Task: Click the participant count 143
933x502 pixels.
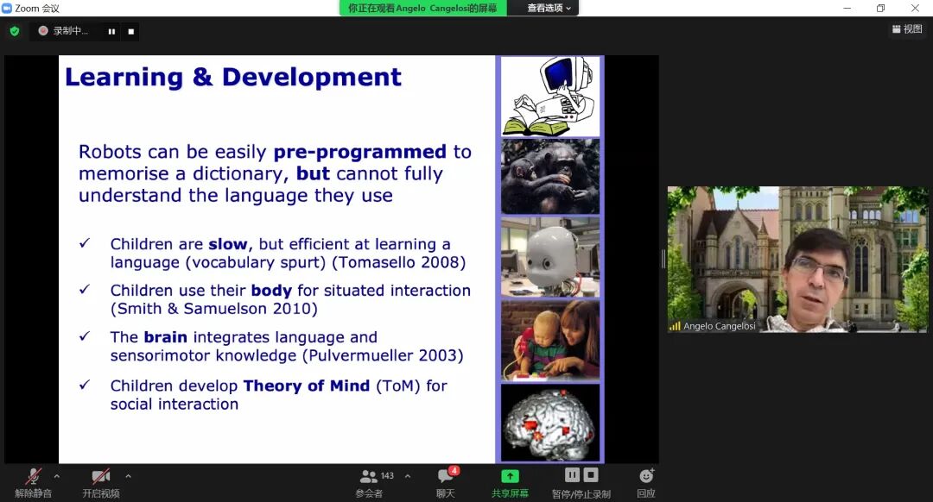Action: pyautogui.click(x=387, y=476)
